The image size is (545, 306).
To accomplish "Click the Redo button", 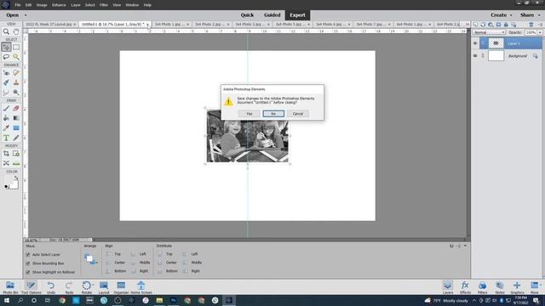I will (69, 287).
